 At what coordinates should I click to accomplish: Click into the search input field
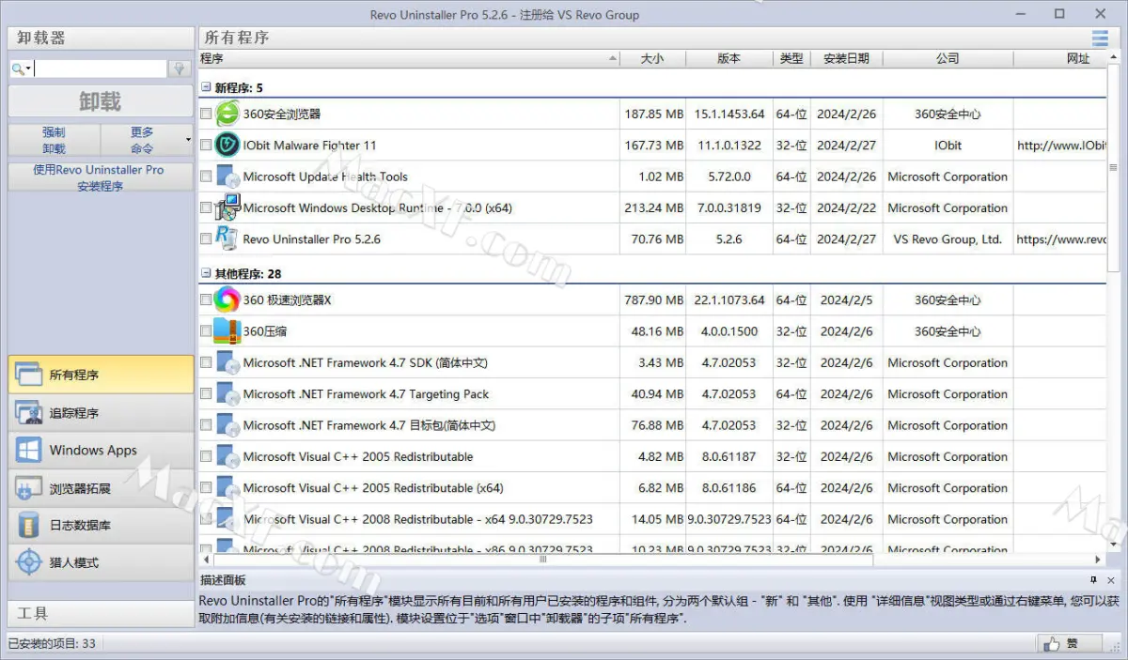(x=101, y=69)
